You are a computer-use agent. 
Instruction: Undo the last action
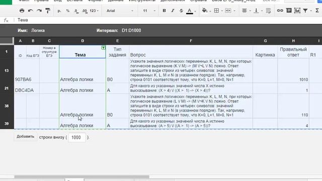[30, 11]
